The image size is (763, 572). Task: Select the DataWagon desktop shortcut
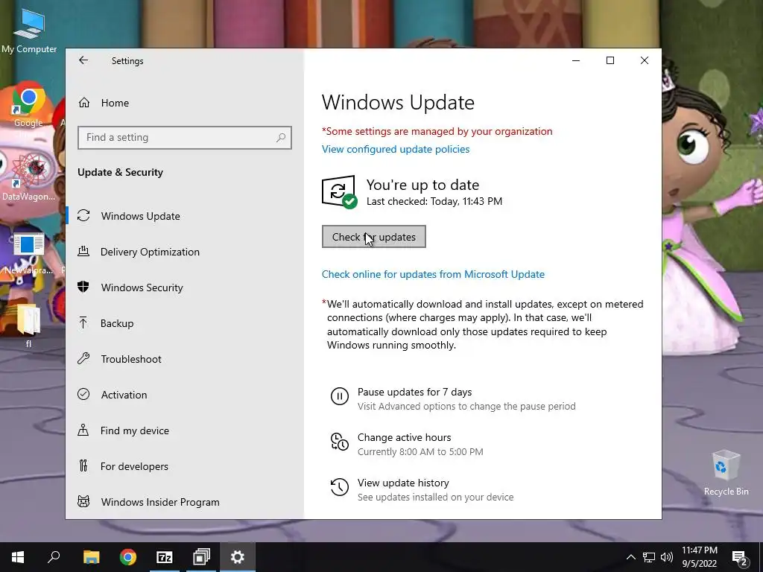[x=29, y=177]
